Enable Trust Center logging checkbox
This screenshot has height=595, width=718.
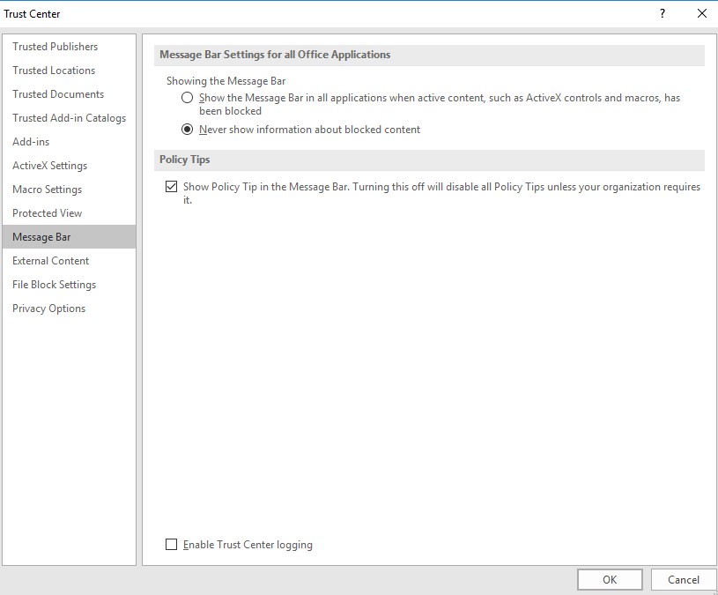(171, 544)
